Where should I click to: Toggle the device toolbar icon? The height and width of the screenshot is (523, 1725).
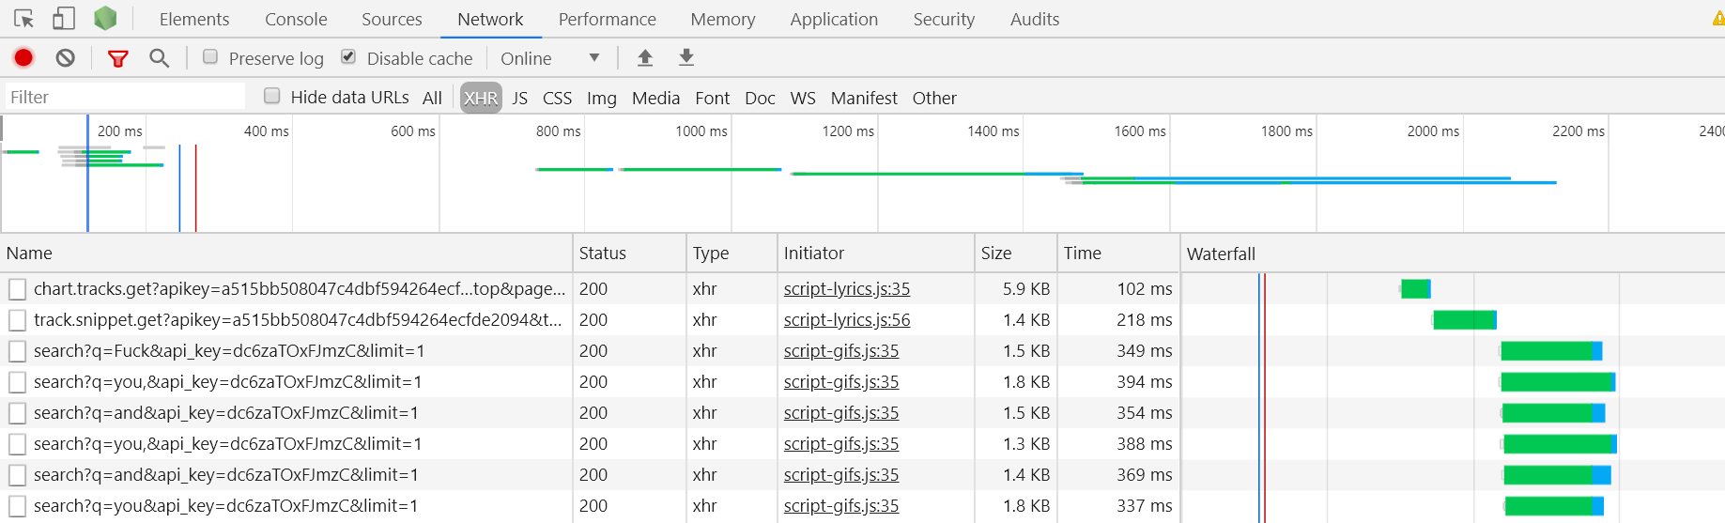tap(64, 19)
